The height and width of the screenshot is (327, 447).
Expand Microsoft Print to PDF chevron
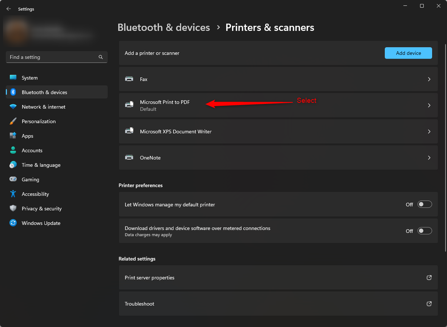coord(429,105)
